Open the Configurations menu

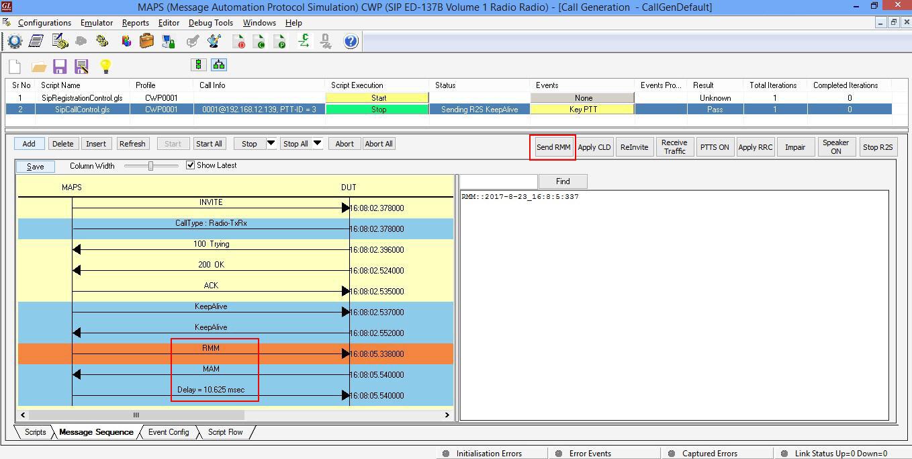[44, 23]
